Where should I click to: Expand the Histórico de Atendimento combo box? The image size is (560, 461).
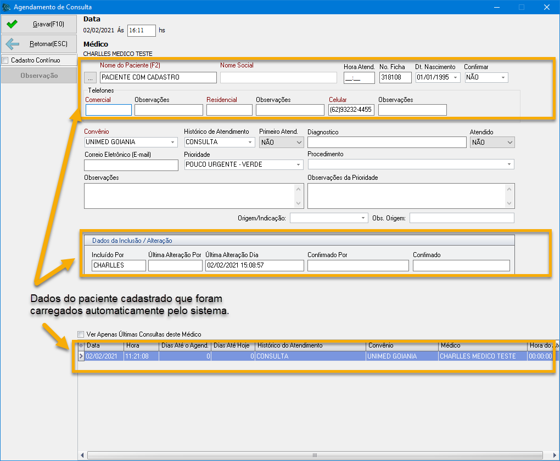(250, 142)
